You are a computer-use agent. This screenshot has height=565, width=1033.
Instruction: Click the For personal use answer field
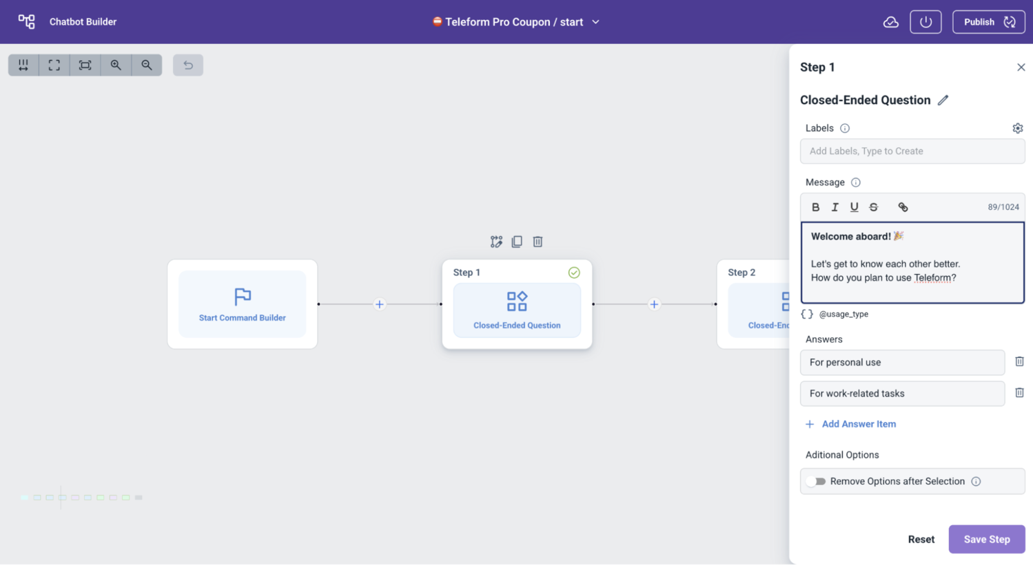pos(901,363)
